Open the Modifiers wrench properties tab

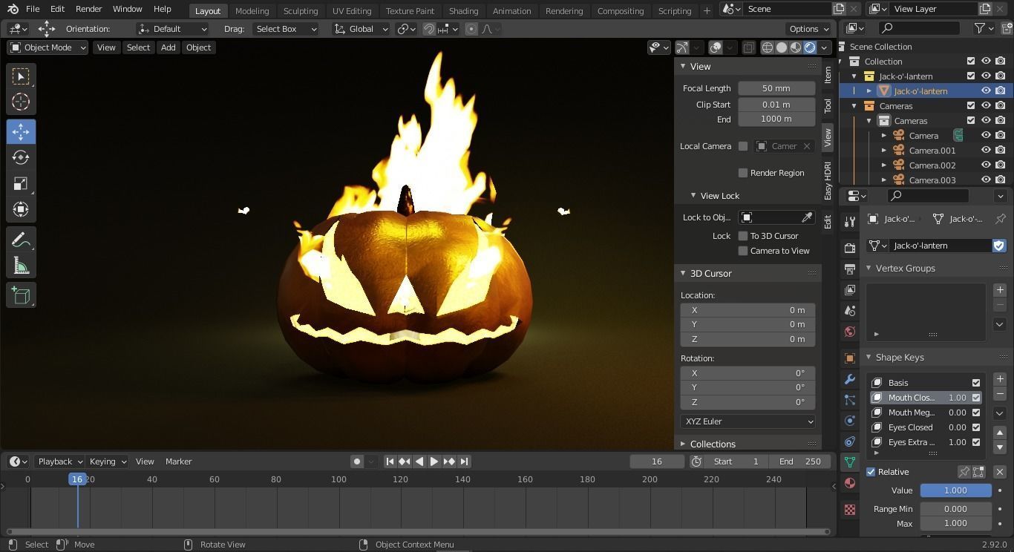pyautogui.click(x=850, y=379)
